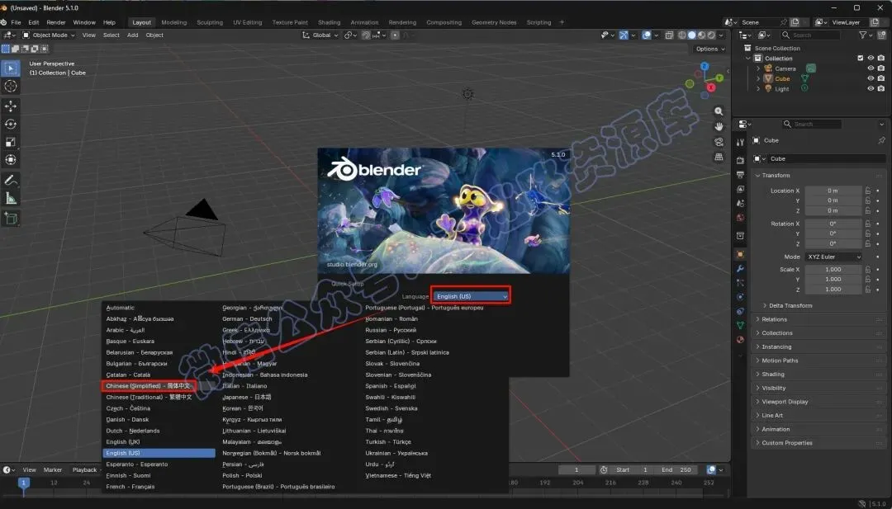Image resolution: width=892 pixels, height=509 pixels.
Task: Switch perspective/orthographic grid icon
Action: (719, 157)
